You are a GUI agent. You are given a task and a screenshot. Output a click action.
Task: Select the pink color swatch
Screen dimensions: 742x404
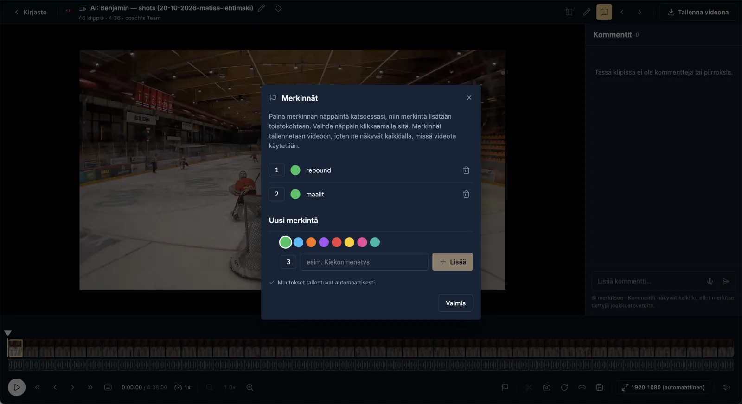(362, 242)
